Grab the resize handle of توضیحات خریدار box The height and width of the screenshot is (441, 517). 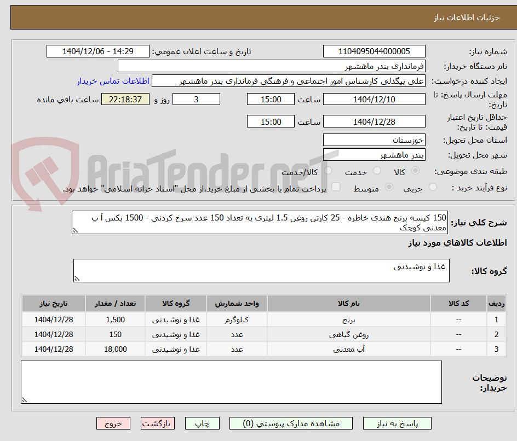point(24,400)
